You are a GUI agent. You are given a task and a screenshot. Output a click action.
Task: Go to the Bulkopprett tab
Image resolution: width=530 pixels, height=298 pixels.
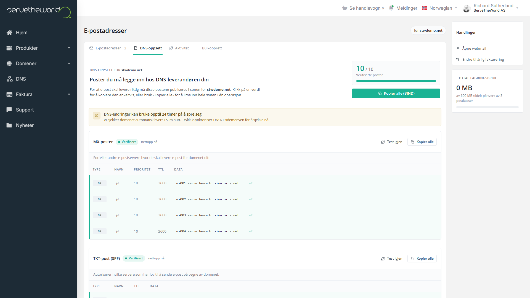[209, 48]
